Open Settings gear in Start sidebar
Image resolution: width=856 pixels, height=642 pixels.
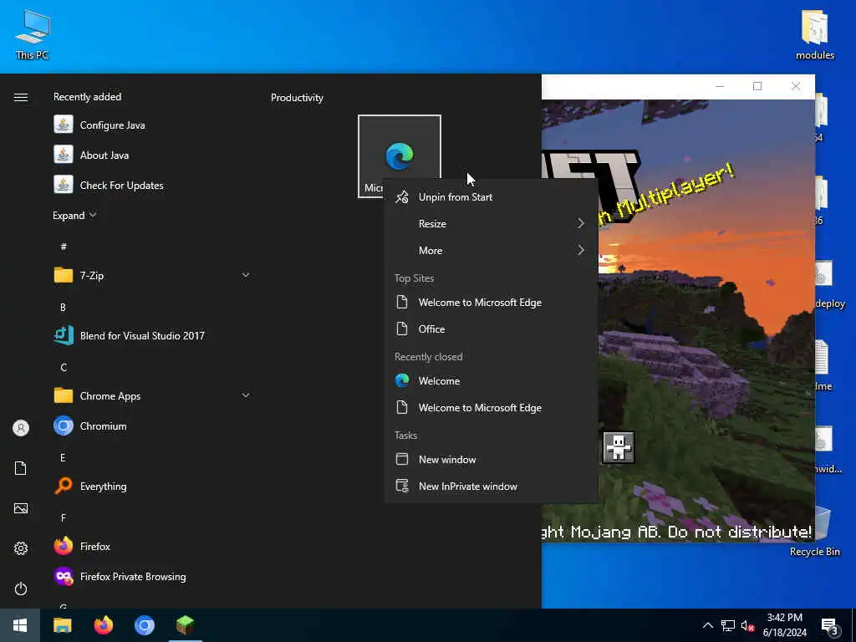coord(21,548)
